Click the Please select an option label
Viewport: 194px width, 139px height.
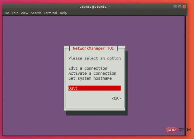pyautogui.click(x=94, y=58)
